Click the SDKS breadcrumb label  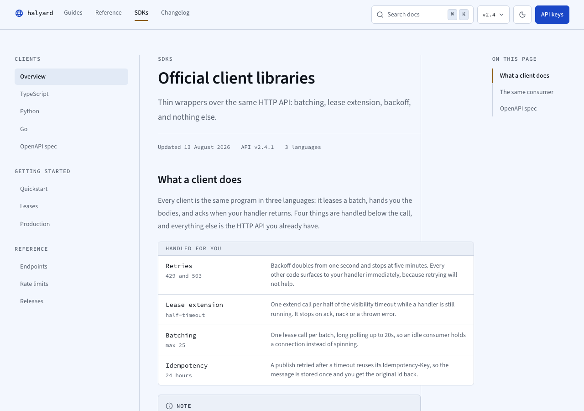165,59
